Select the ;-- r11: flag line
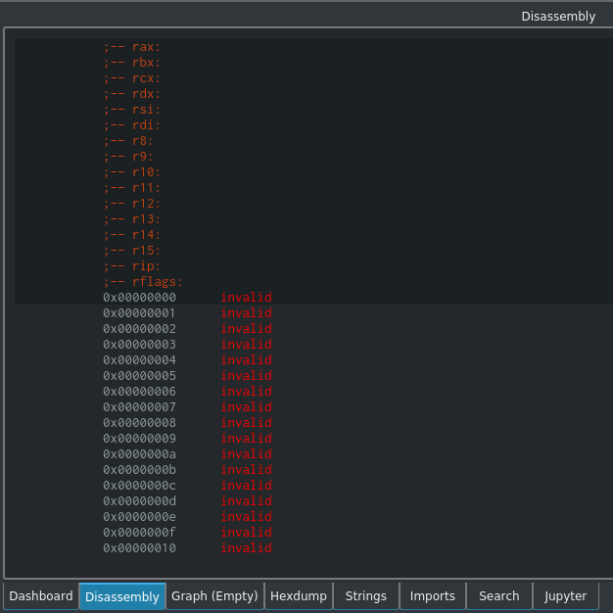The image size is (613, 613). click(132, 188)
